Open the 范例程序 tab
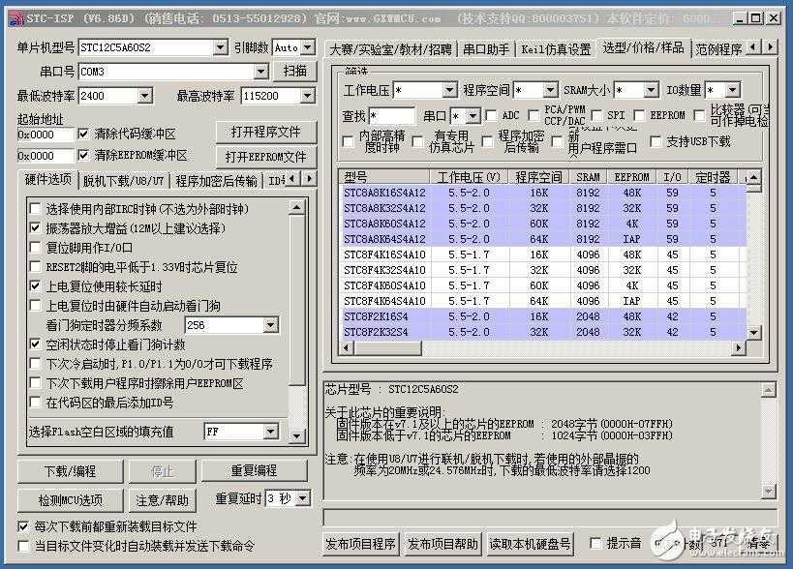 tap(718, 49)
